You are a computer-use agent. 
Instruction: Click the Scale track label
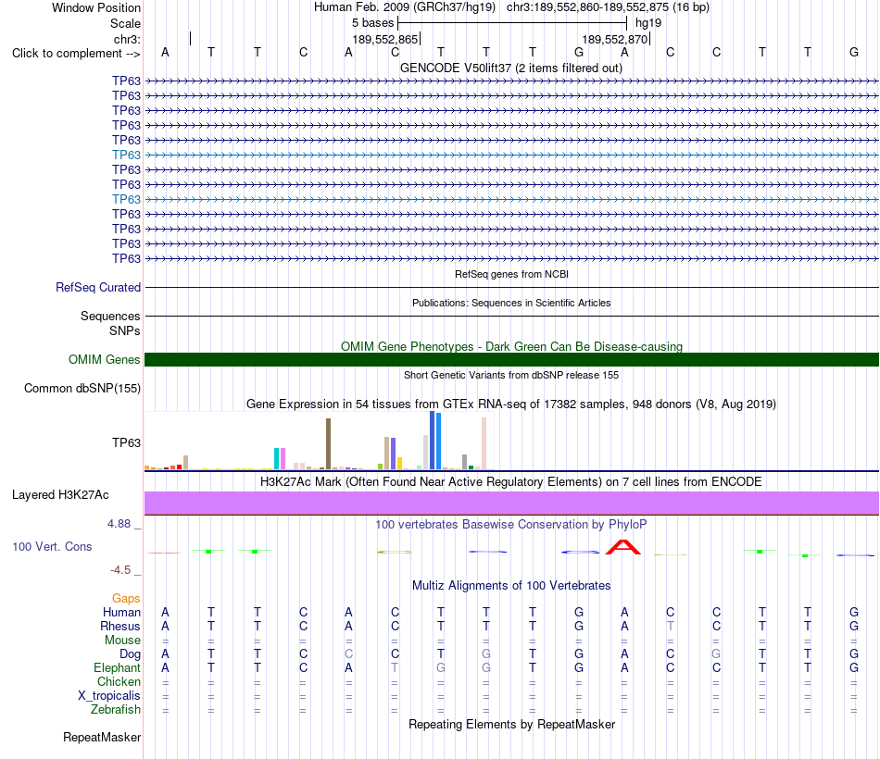click(125, 23)
